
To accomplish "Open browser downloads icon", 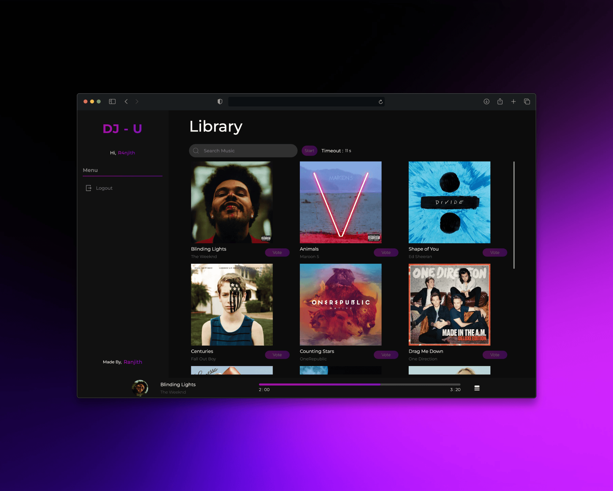I will pyautogui.click(x=487, y=102).
